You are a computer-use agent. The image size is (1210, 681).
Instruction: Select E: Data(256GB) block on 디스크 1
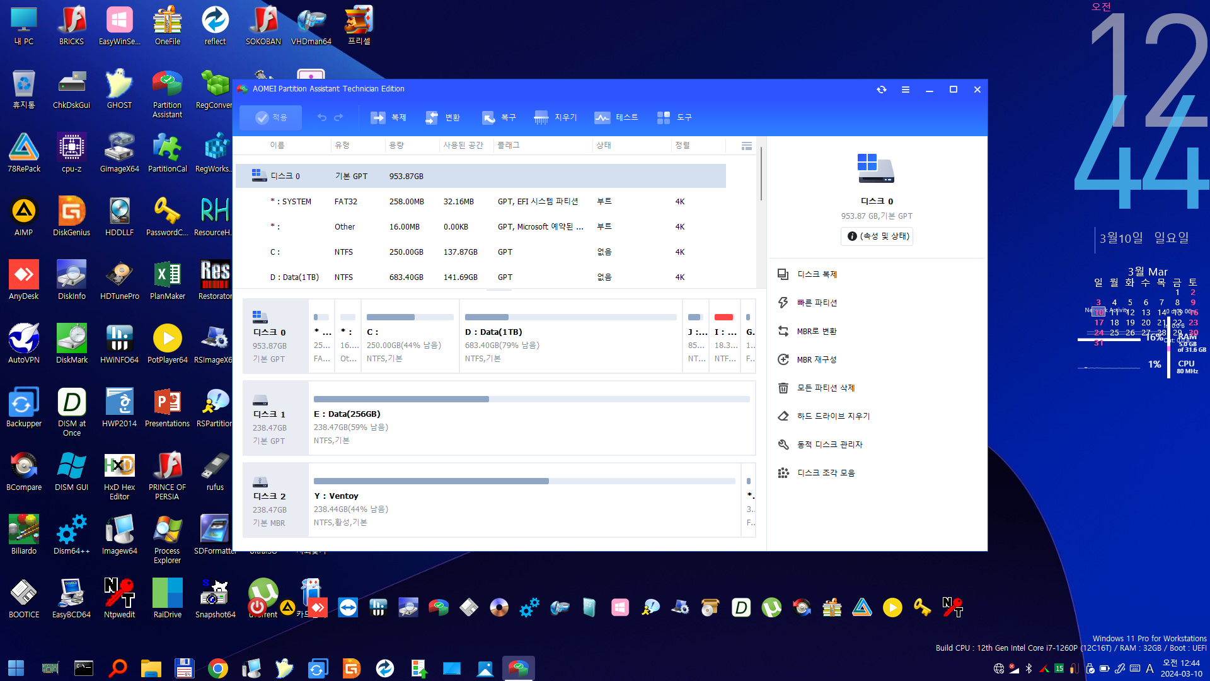(531, 418)
